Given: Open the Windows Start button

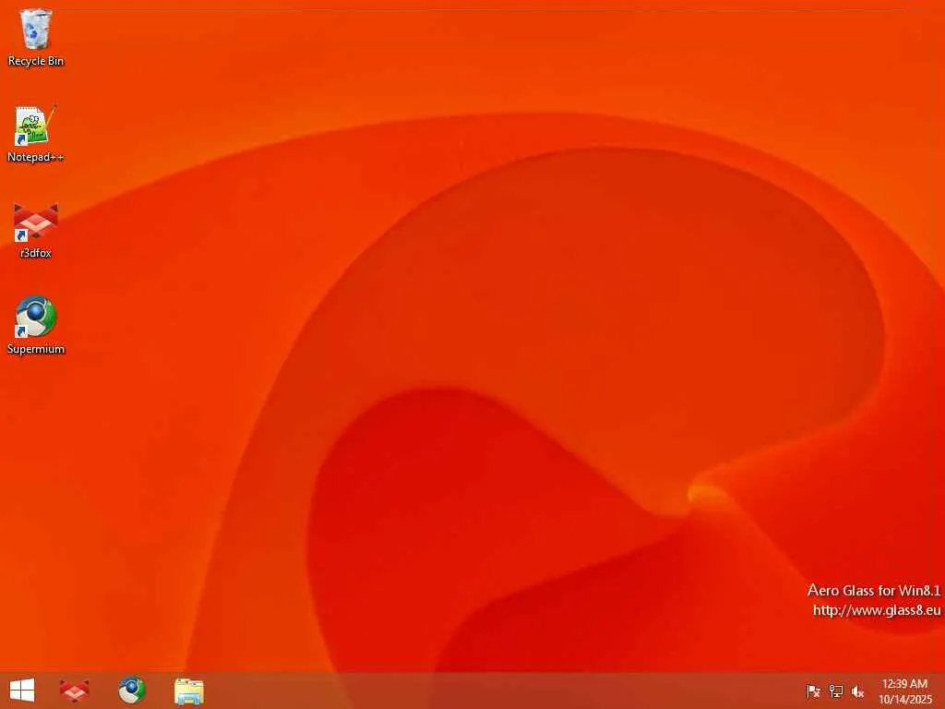Looking at the screenshot, I should [22, 691].
